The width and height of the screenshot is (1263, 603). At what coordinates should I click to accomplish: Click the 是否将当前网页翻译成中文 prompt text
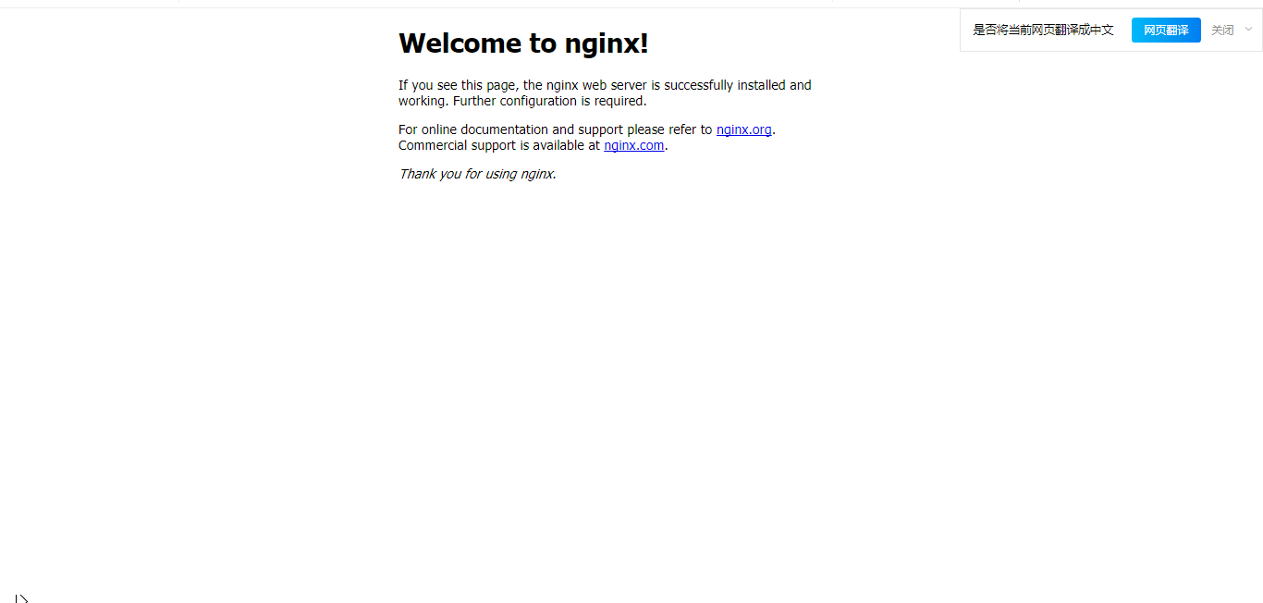tap(1043, 30)
